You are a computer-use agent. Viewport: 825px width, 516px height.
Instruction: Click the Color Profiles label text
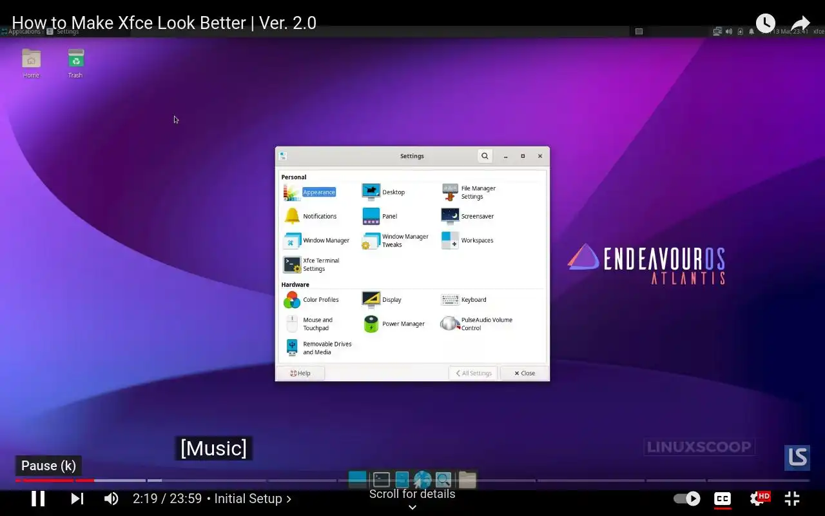click(321, 300)
